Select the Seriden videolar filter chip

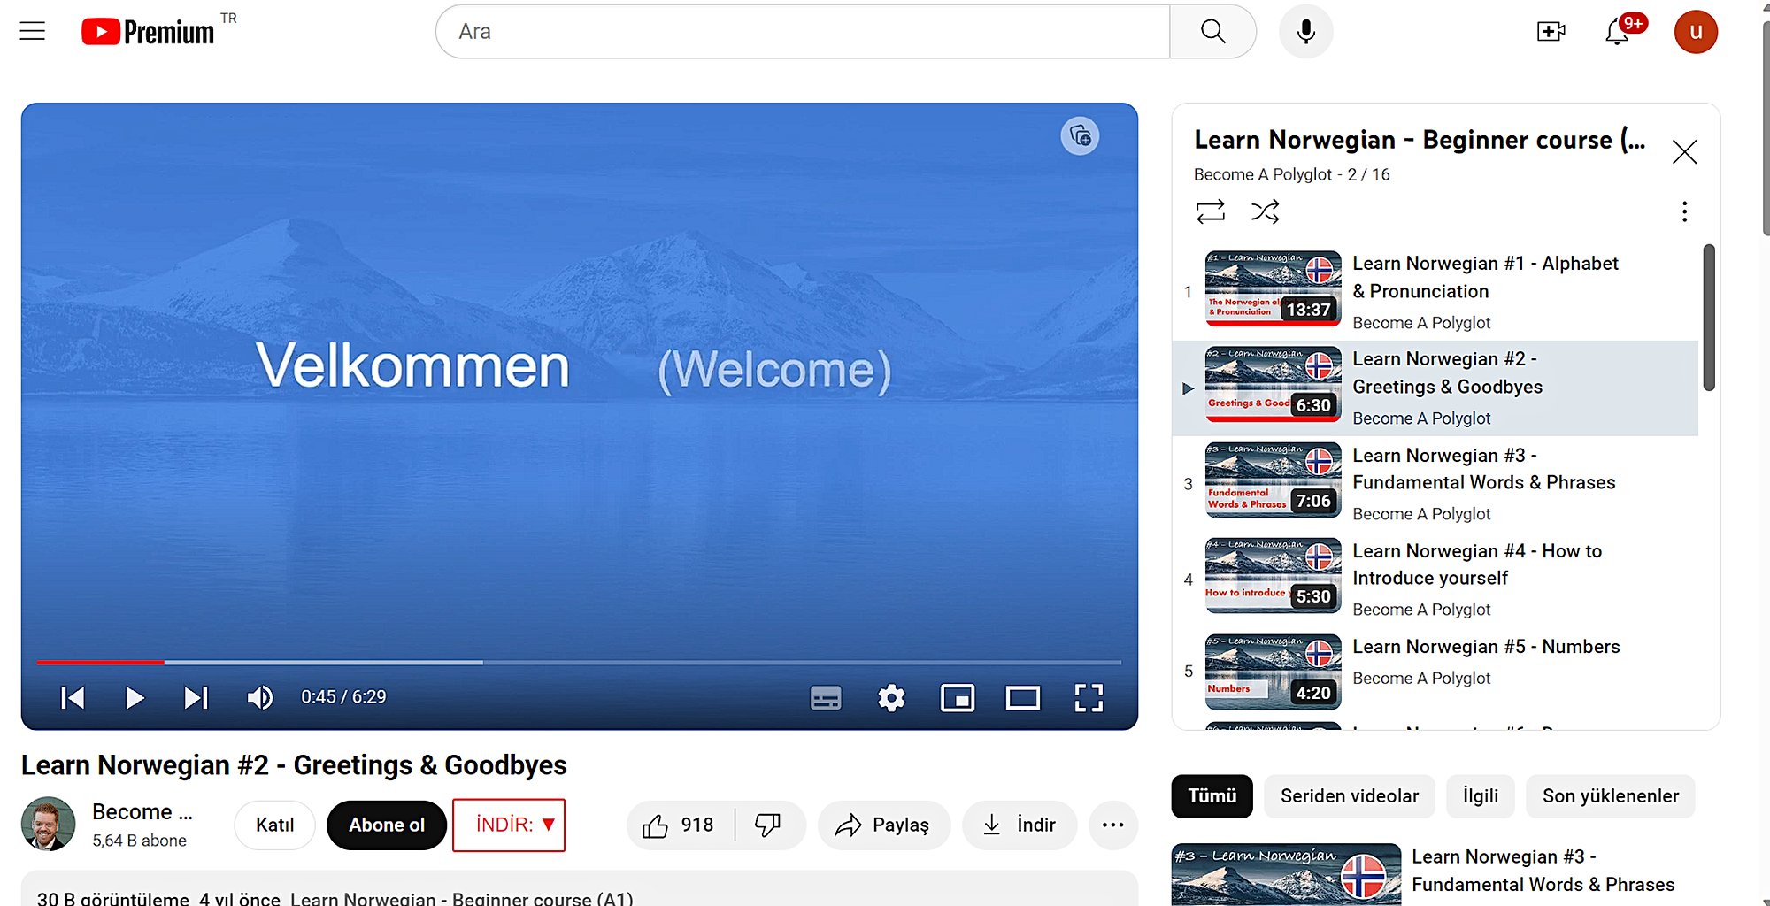click(1349, 796)
